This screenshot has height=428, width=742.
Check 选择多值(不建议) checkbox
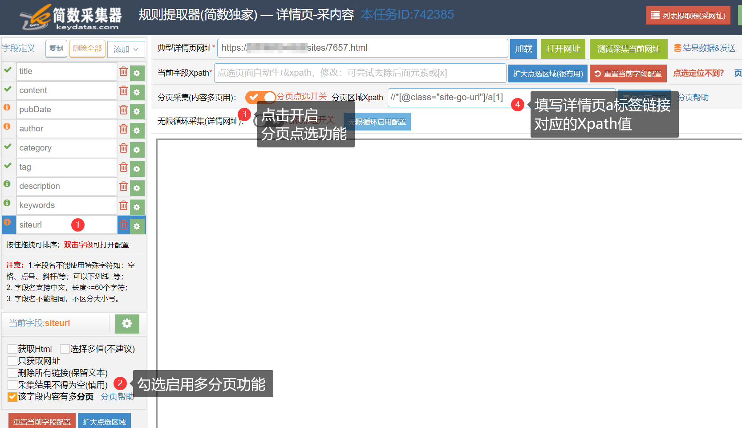pos(65,349)
